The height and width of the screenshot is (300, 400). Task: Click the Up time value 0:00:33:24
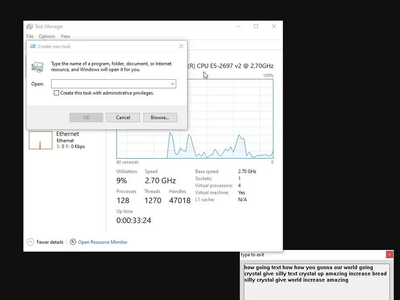point(134,220)
